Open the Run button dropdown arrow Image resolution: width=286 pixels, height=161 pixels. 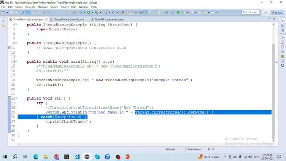93,13
